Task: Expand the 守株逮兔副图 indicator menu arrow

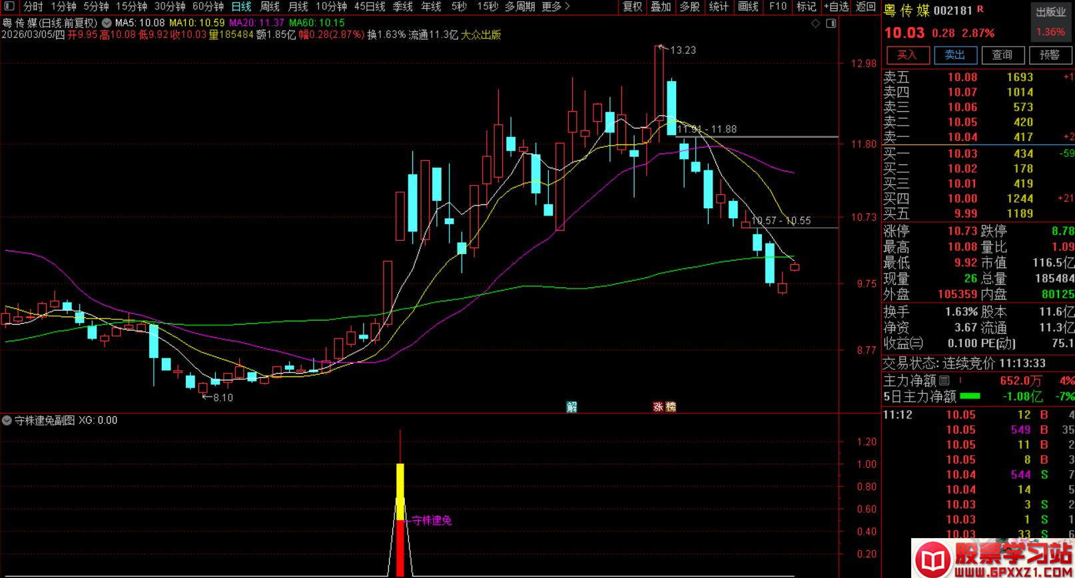Action: coord(7,420)
